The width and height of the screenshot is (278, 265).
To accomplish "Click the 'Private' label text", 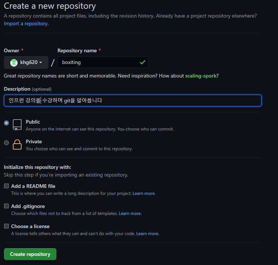I will click(x=34, y=141).
